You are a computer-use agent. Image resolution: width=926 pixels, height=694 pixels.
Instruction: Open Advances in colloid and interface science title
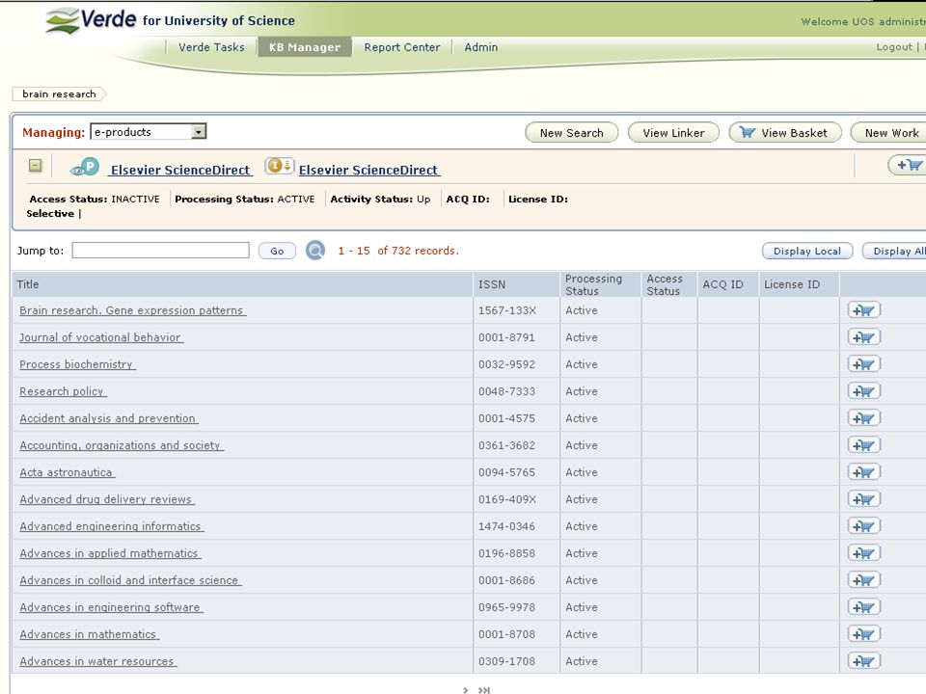point(130,580)
